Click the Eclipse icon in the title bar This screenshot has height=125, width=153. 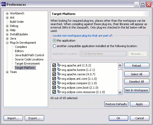coord(4,4)
